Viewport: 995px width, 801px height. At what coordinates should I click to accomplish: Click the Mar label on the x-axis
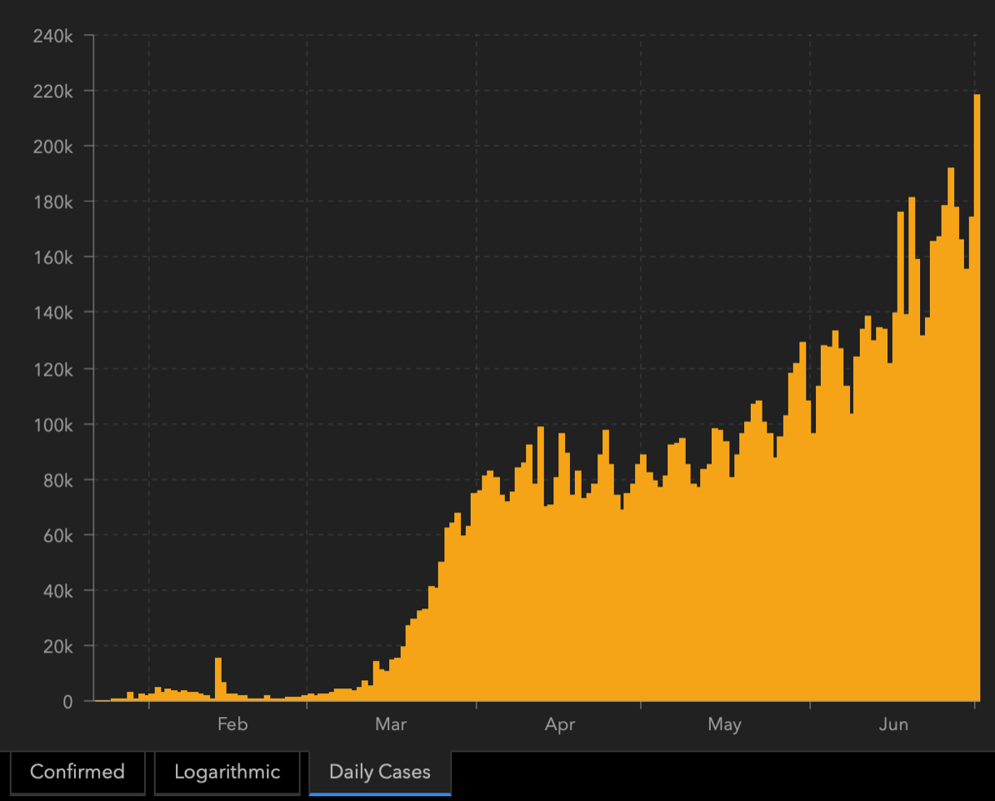pyautogui.click(x=391, y=724)
